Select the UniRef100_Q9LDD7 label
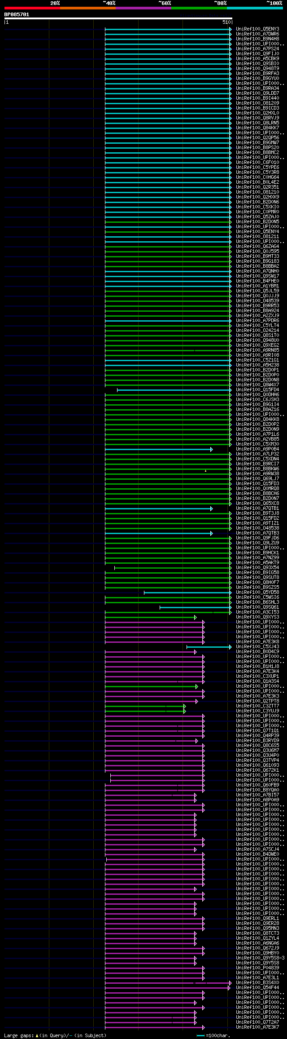The width and height of the screenshot is (287, 1039). (x=257, y=93)
